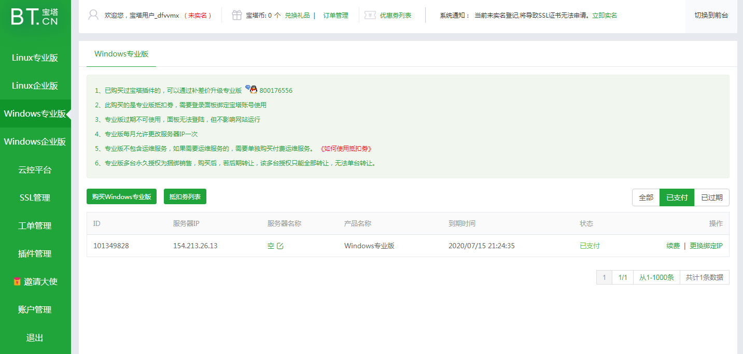Screen dimensions: 743x354
Task: Click the 从1-1000条 range indicator
Action: click(656, 277)
